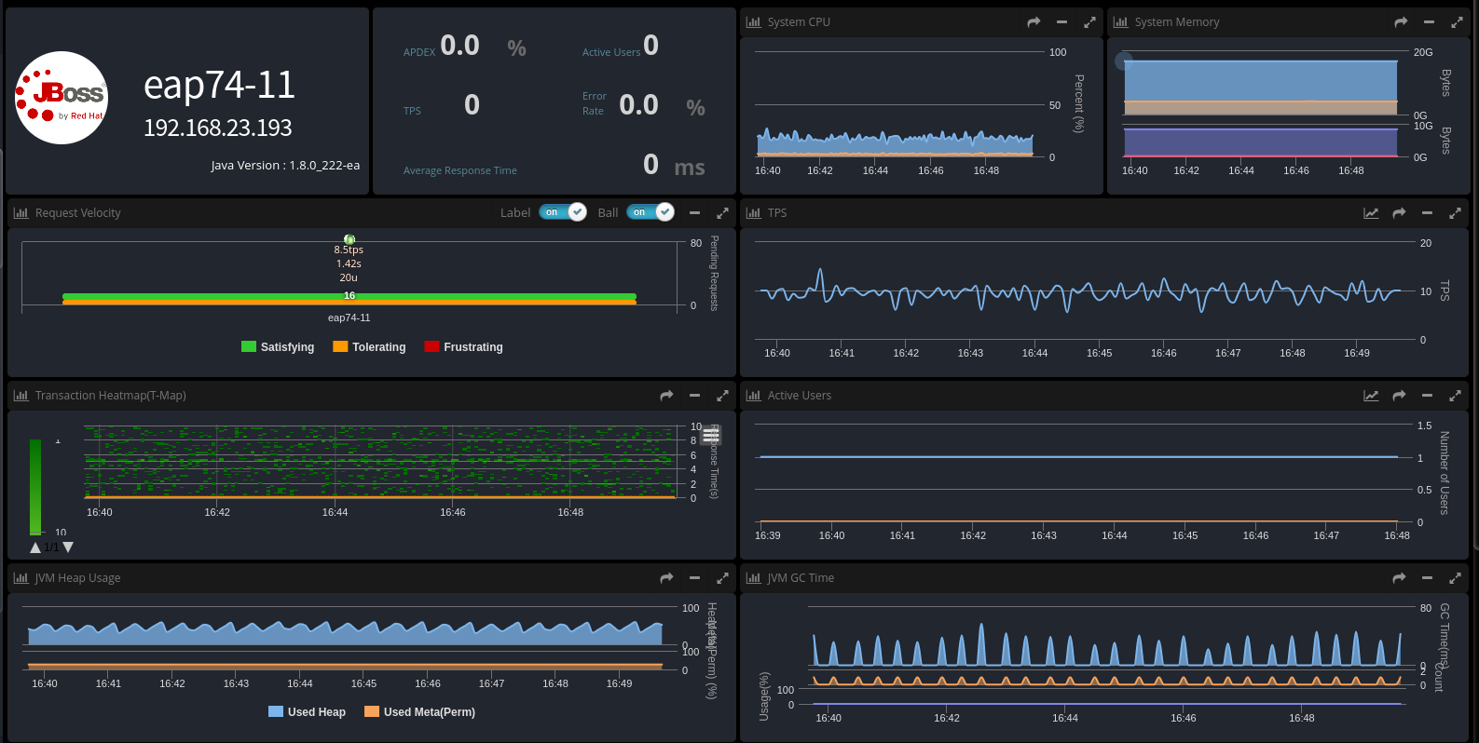
Task: Collapse the TPS panel with minus button
Action: click(x=1427, y=213)
